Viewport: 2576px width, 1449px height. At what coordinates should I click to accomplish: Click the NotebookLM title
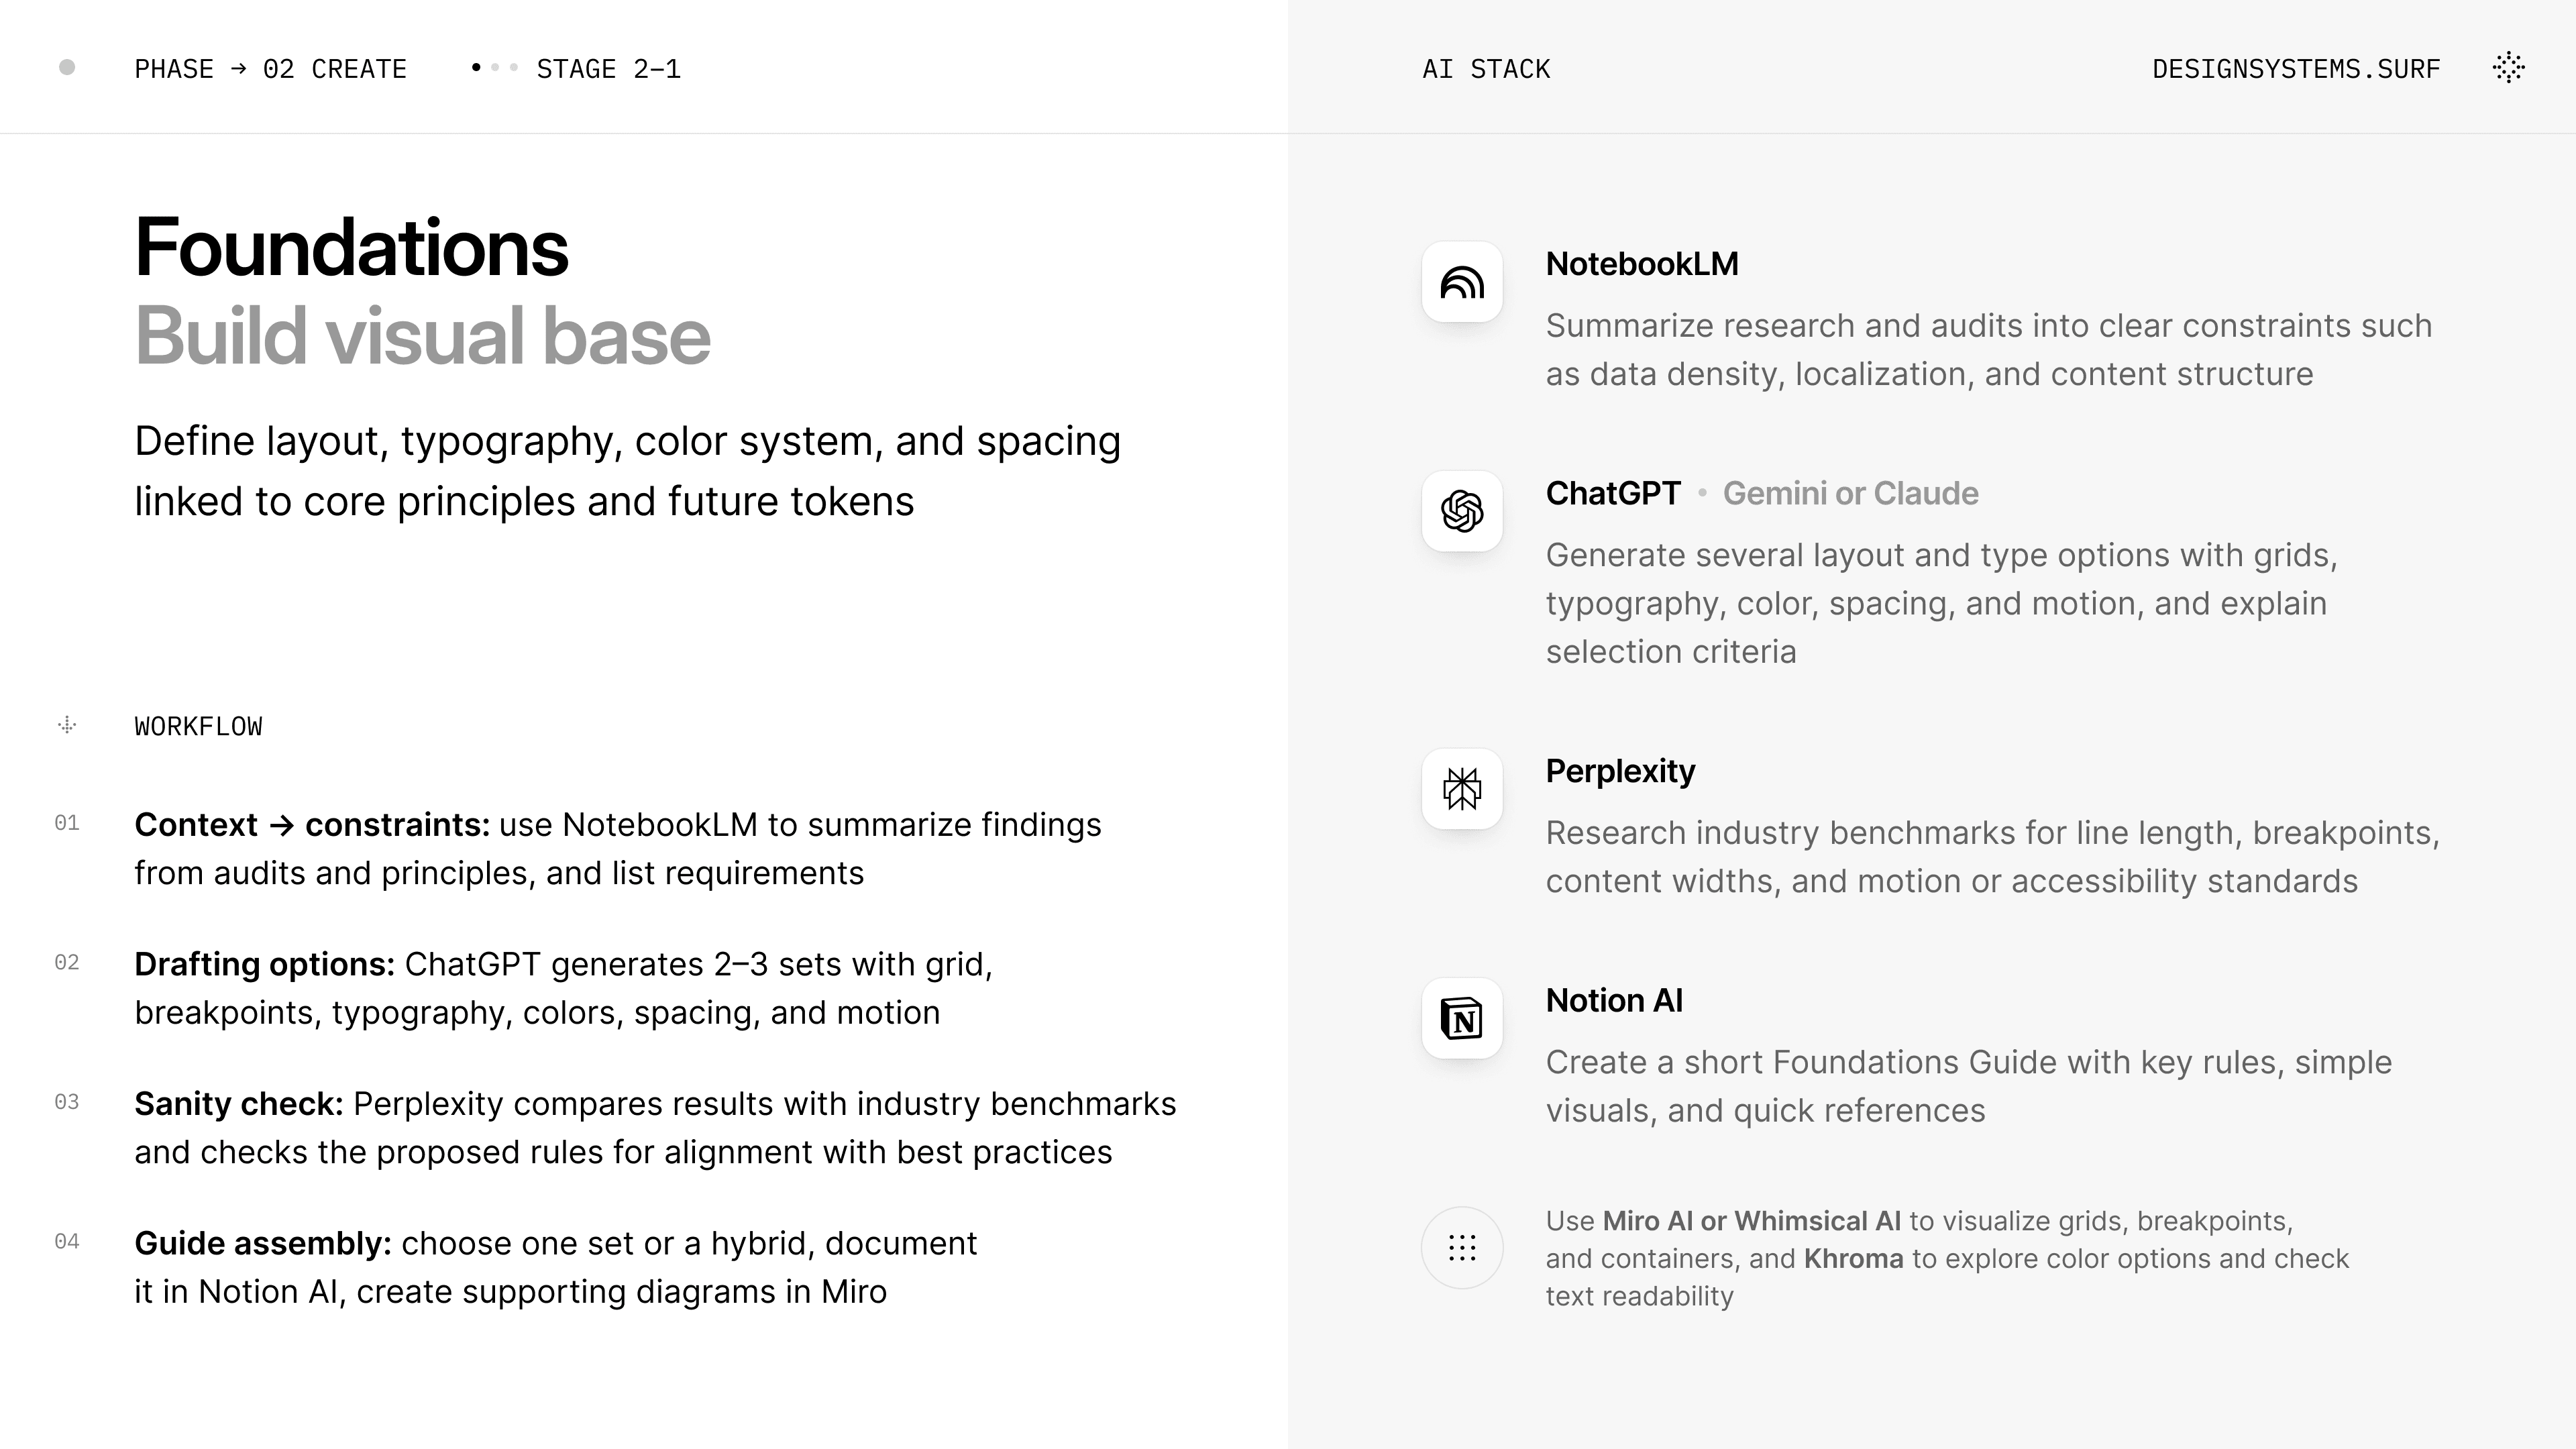[1642, 264]
